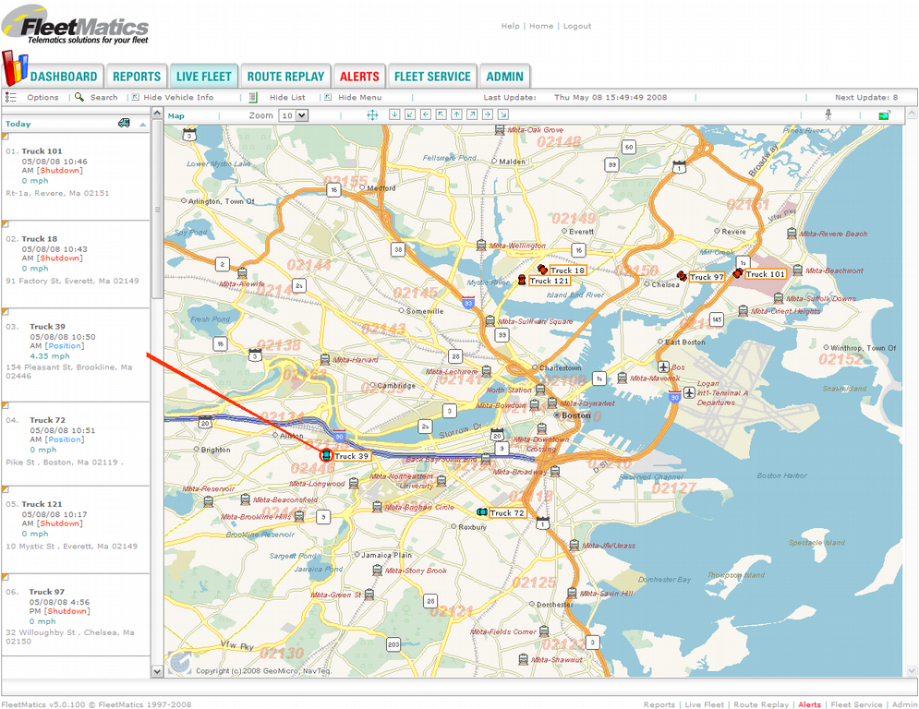Click the pin icon in the map toolbar
Image resolution: width=919 pixels, height=709 pixels.
[x=828, y=114]
